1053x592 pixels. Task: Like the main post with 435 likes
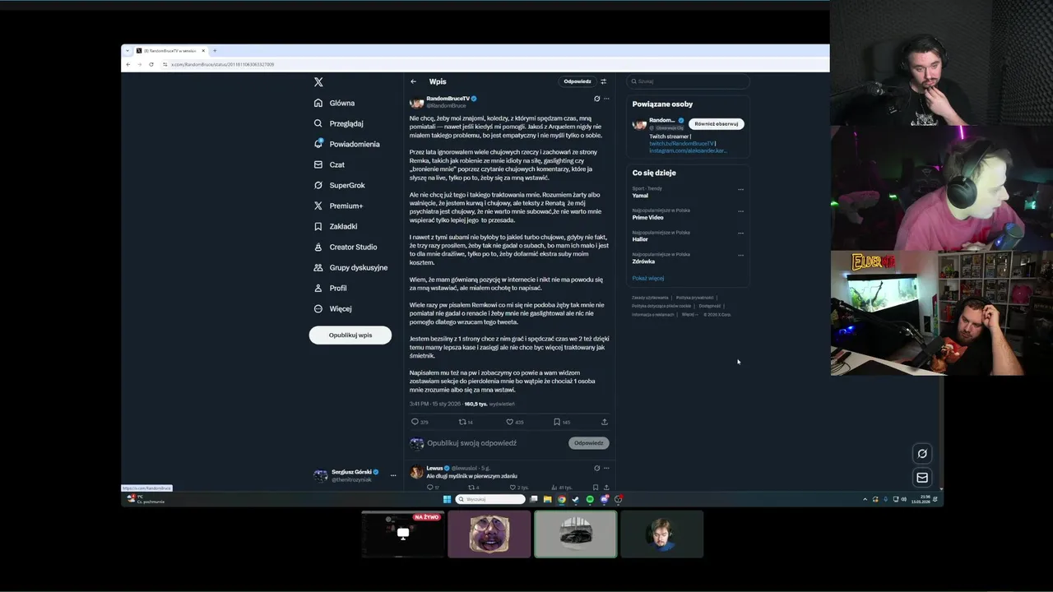tap(509, 422)
